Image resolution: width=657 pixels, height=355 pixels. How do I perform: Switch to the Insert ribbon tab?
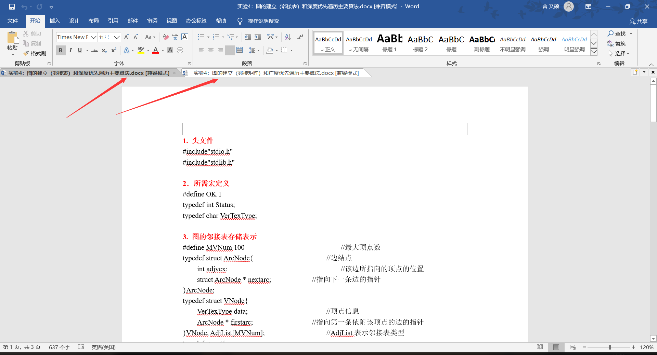54,21
